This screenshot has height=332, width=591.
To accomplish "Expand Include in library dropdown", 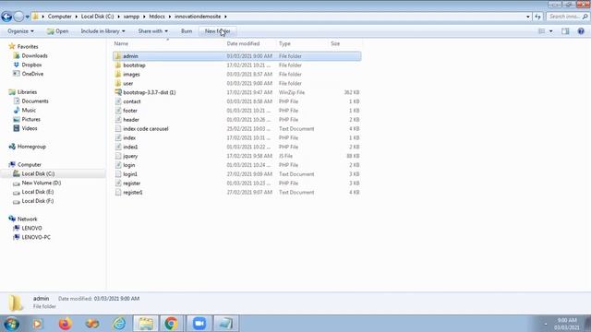I will click(103, 31).
